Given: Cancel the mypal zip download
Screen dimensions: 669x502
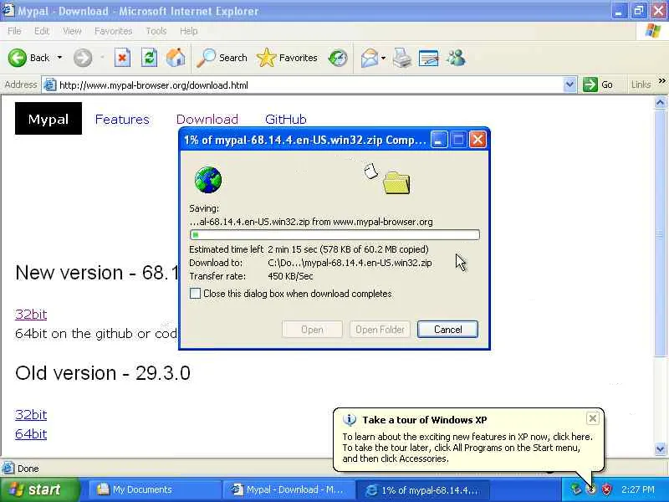Looking at the screenshot, I should [x=447, y=330].
